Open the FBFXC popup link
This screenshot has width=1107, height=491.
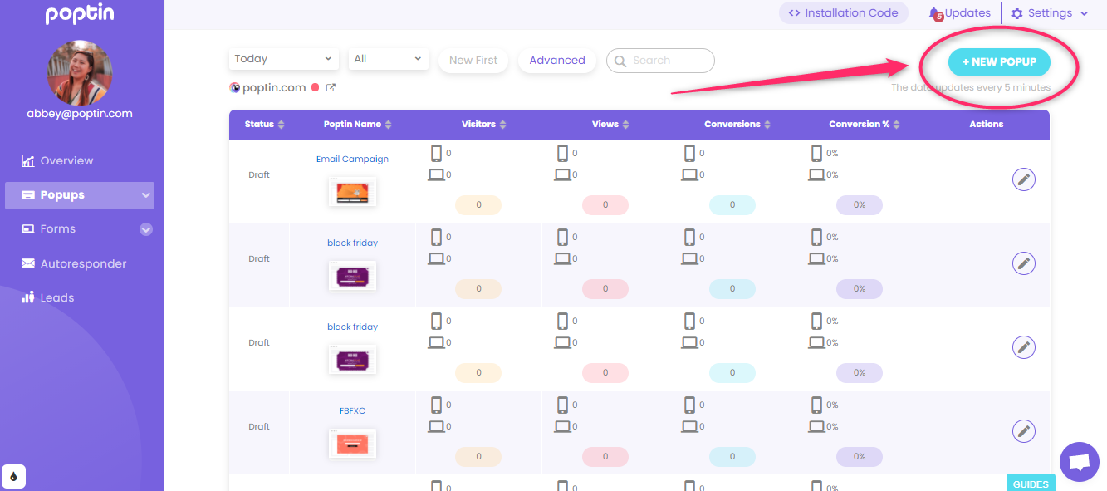tap(352, 411)
